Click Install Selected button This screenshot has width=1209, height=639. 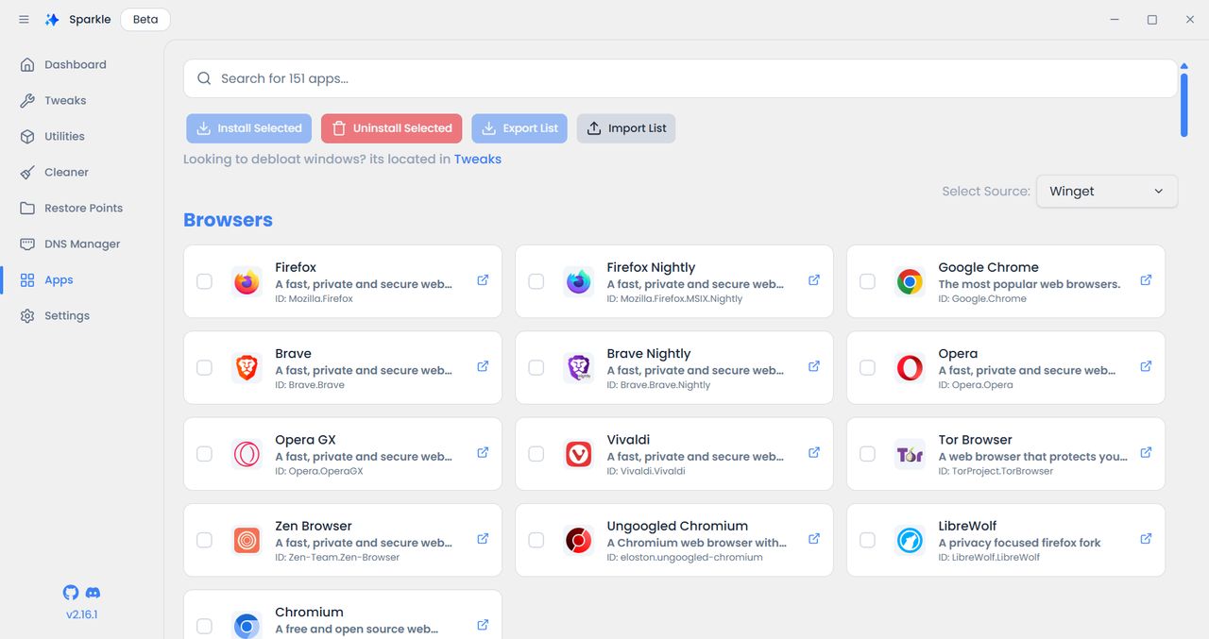click(x=249, y=128)
